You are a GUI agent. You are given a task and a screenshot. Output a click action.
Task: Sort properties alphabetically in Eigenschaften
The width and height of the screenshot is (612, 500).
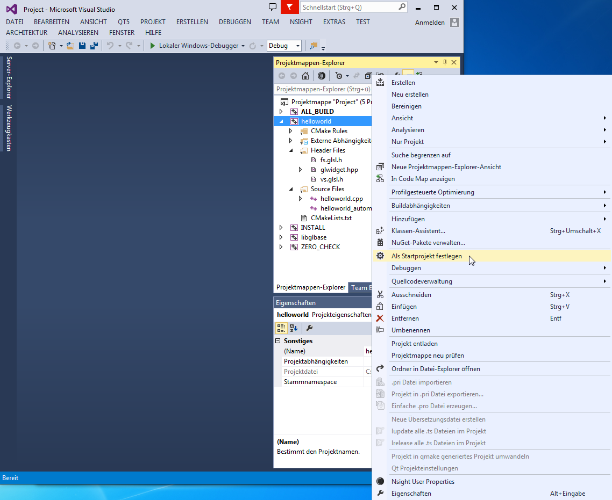(x=294, y=328)
